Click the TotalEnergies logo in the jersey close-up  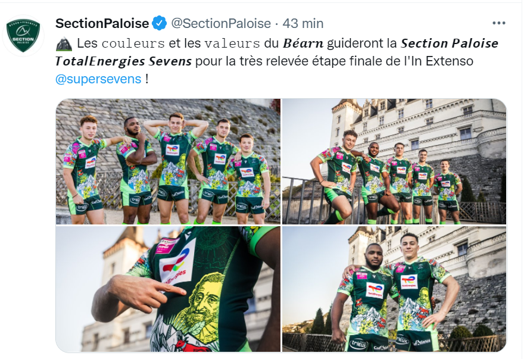pos(177,263)
